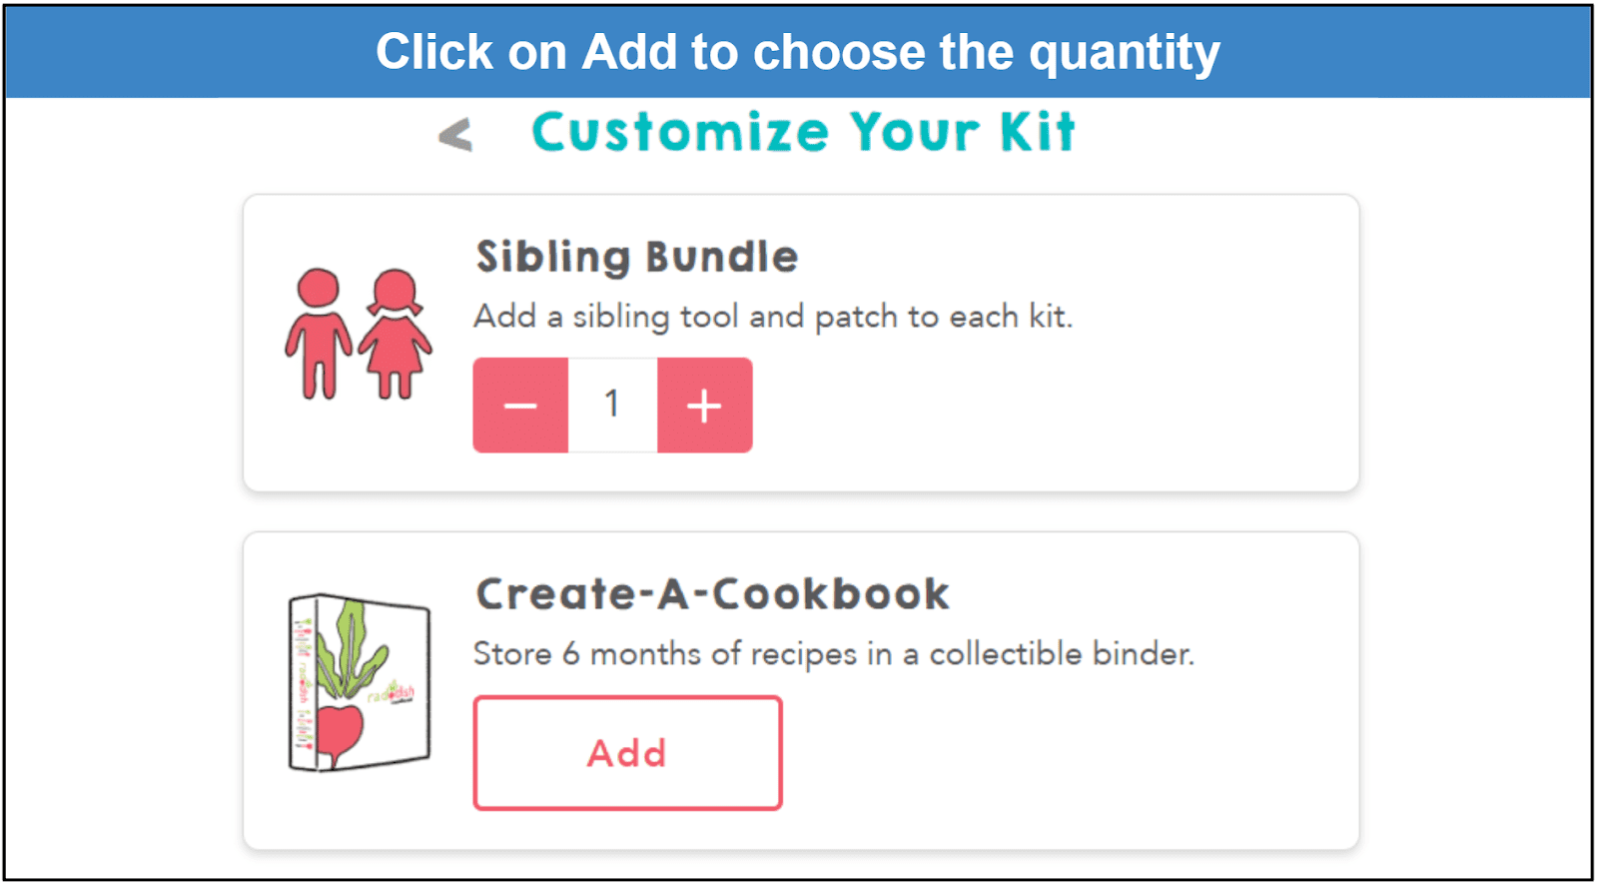Go back using the gray arrow icon
Viewport: 1598px width, 885px height.
pos(455,135)
